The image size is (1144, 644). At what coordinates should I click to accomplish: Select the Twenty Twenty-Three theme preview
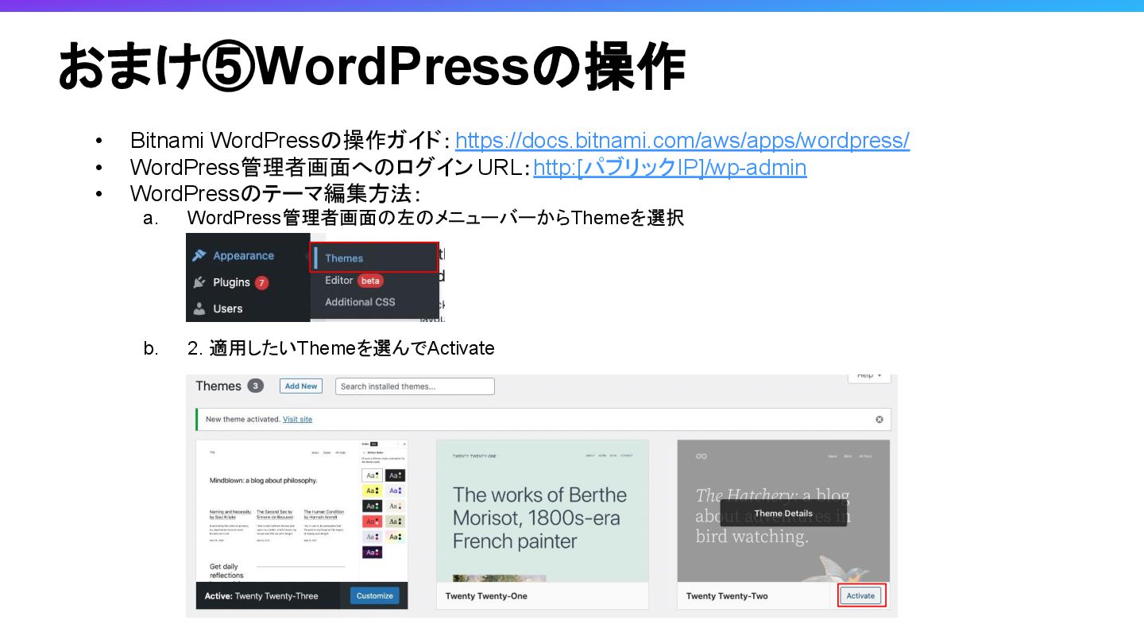(302, 511)
